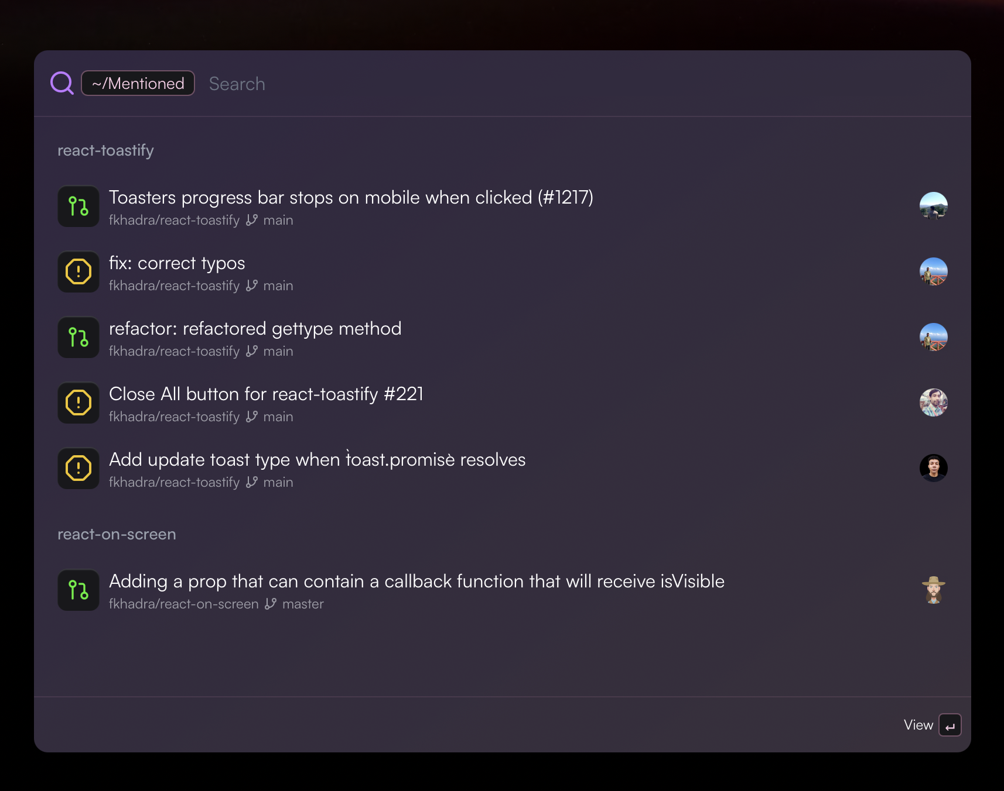
Task: Click author avatar on Toasters progress bar row
Action: tap(933, 207)
